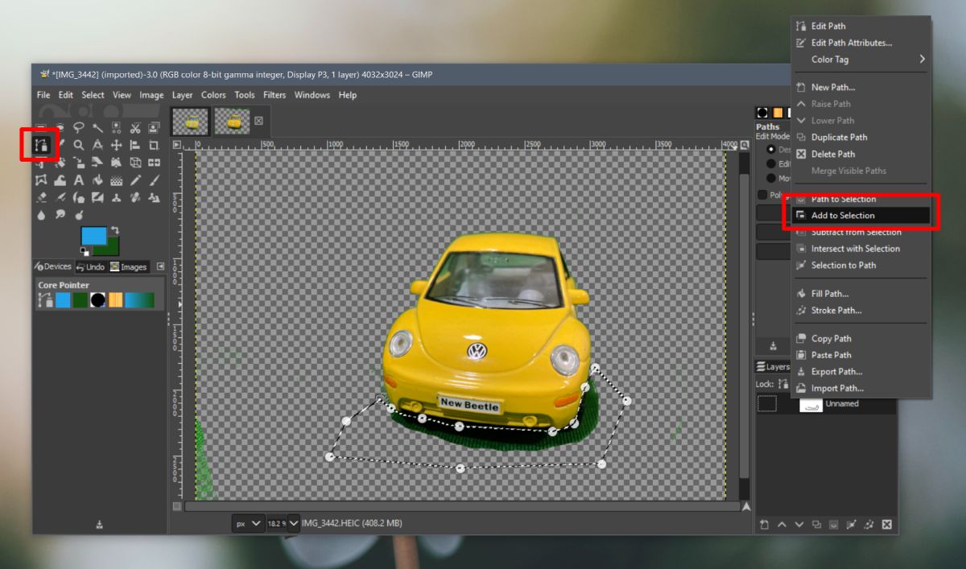This screenshot has width=966, height=569.
Task: Select the Scissors Select tool
Action: [134, 127]
